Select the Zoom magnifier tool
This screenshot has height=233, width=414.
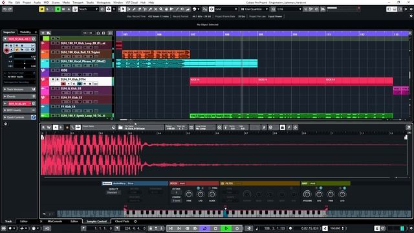click(x=161, y=9)
